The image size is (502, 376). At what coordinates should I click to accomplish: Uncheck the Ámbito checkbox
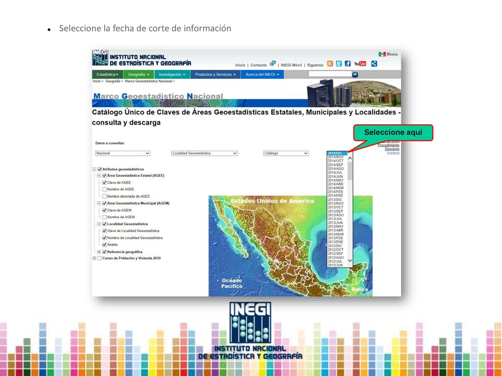click(104, 245)
